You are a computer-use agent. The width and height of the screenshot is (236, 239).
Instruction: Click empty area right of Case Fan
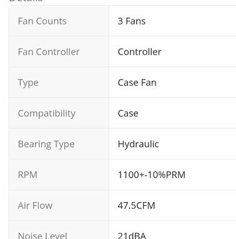tap(197, 83)
